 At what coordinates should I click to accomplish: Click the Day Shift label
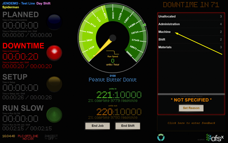[43, 3]
